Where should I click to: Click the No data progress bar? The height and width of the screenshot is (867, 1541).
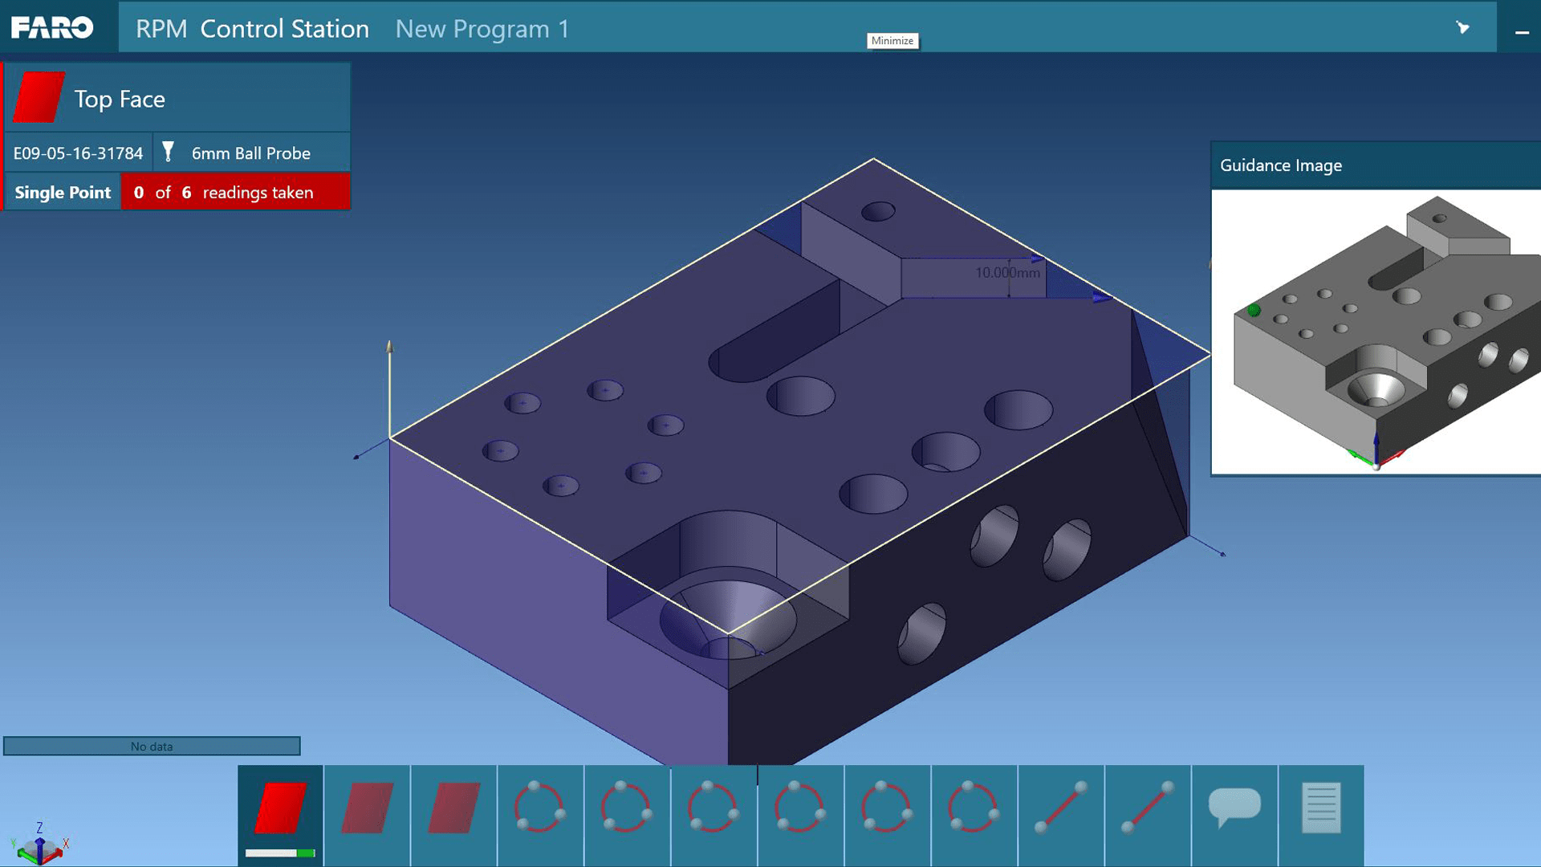tap(152, 746)
